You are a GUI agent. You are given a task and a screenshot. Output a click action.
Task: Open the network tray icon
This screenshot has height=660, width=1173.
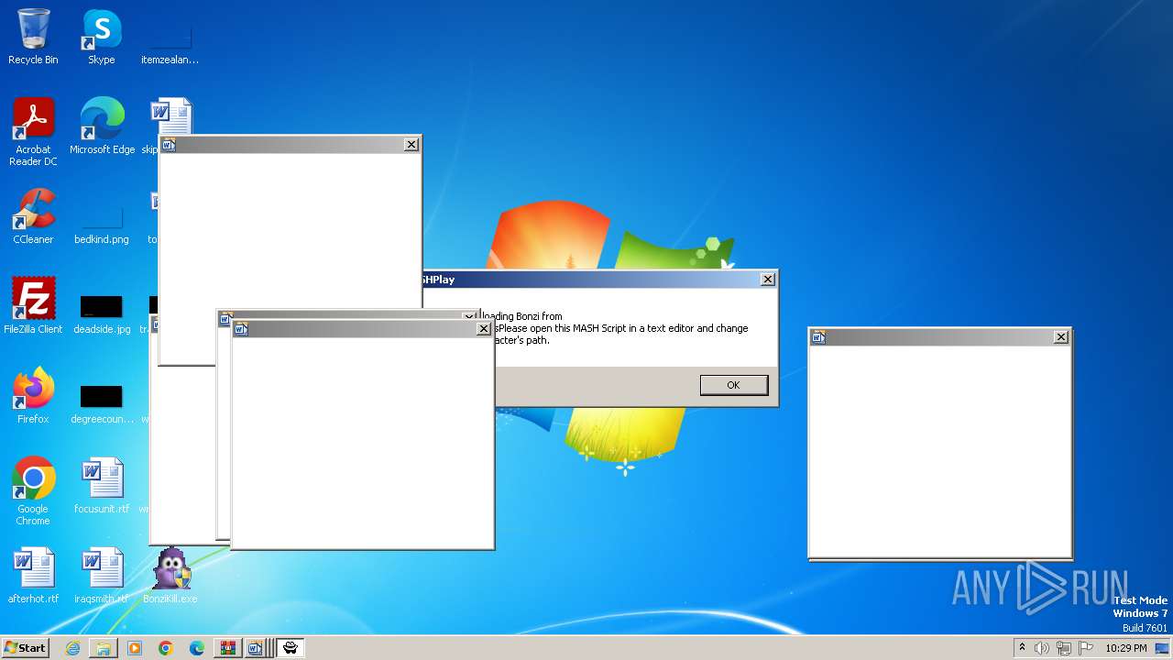1064,648
